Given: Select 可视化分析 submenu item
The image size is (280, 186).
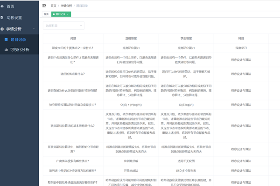Looking at the screenshot, I should 20,49.
